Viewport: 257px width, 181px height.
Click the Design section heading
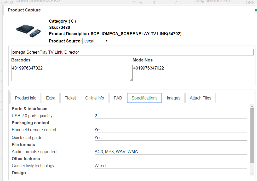pos(19,173)
